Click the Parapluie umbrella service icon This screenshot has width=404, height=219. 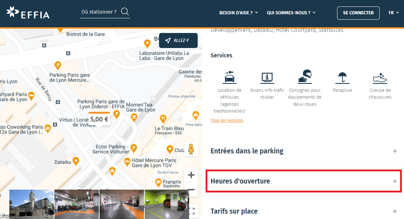click(342, 78)
